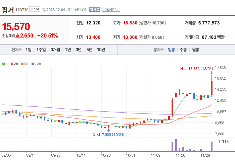
Task: Click the 12/04 volume bar at far right
Action: [x=211, y=147]
